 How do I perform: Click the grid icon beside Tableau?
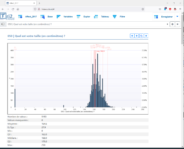[x=96, y=17]
